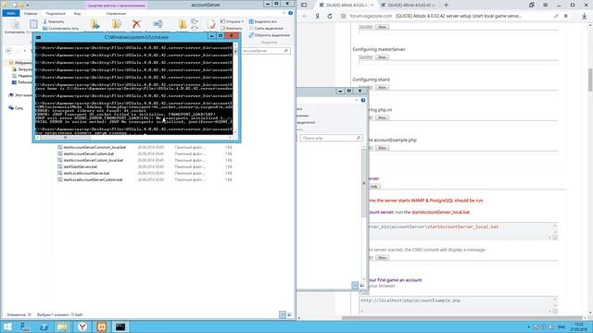Screen dimensions: 593x333
Task: Click the cmd.exe title bar icon
Action: point(38,37)
